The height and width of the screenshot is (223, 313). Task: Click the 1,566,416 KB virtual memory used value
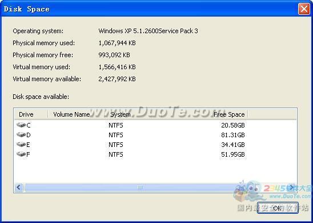[117, 67]
